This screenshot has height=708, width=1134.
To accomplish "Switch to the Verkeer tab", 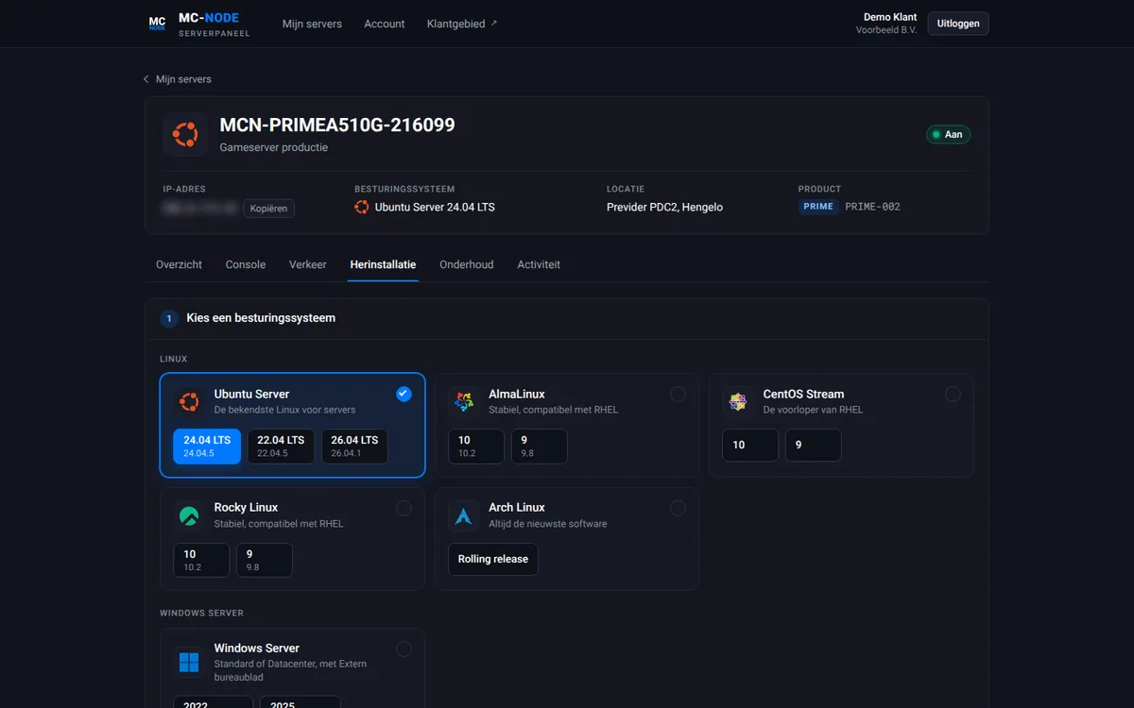I will tap(308, 264).
